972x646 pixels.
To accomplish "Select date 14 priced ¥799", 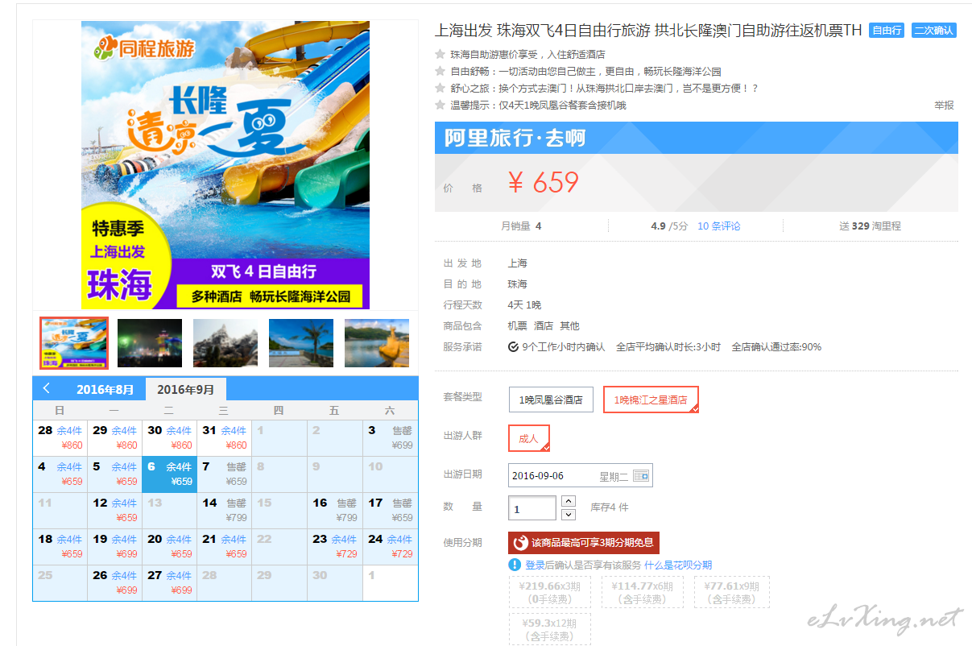I will click(x=225, y=511).
